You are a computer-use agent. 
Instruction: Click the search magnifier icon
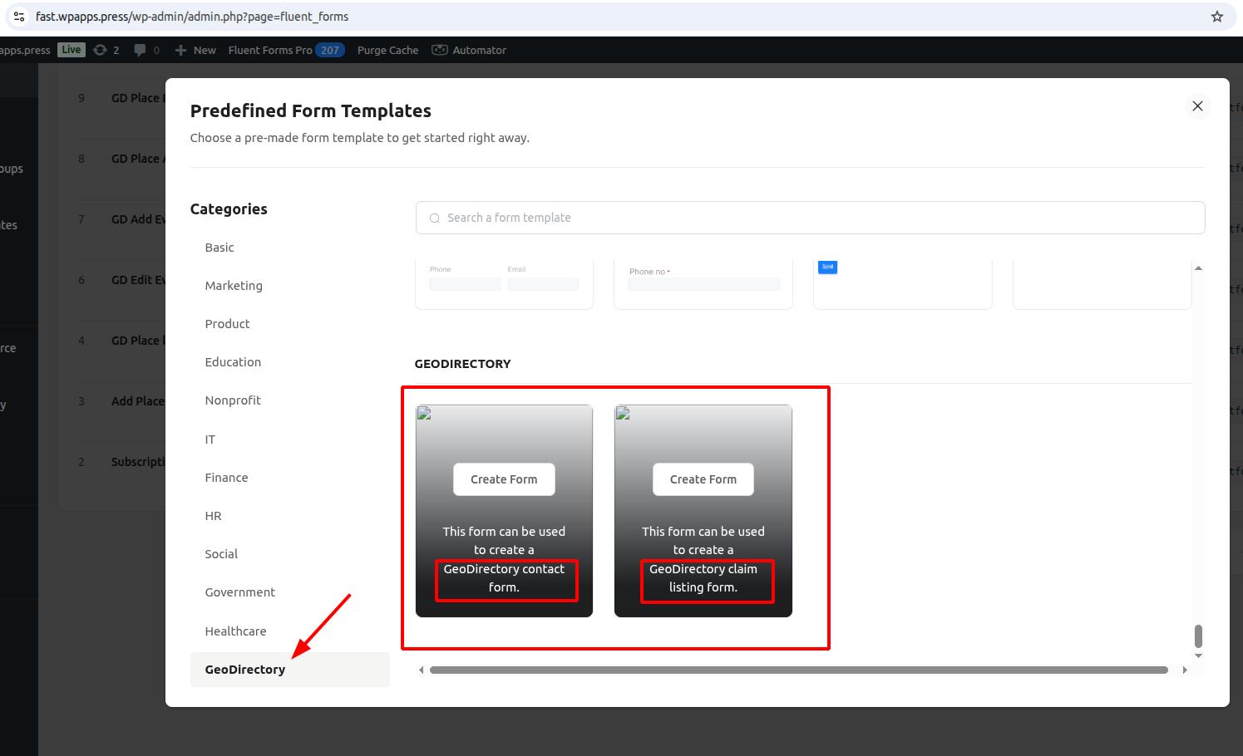click(x=434, y=218)
